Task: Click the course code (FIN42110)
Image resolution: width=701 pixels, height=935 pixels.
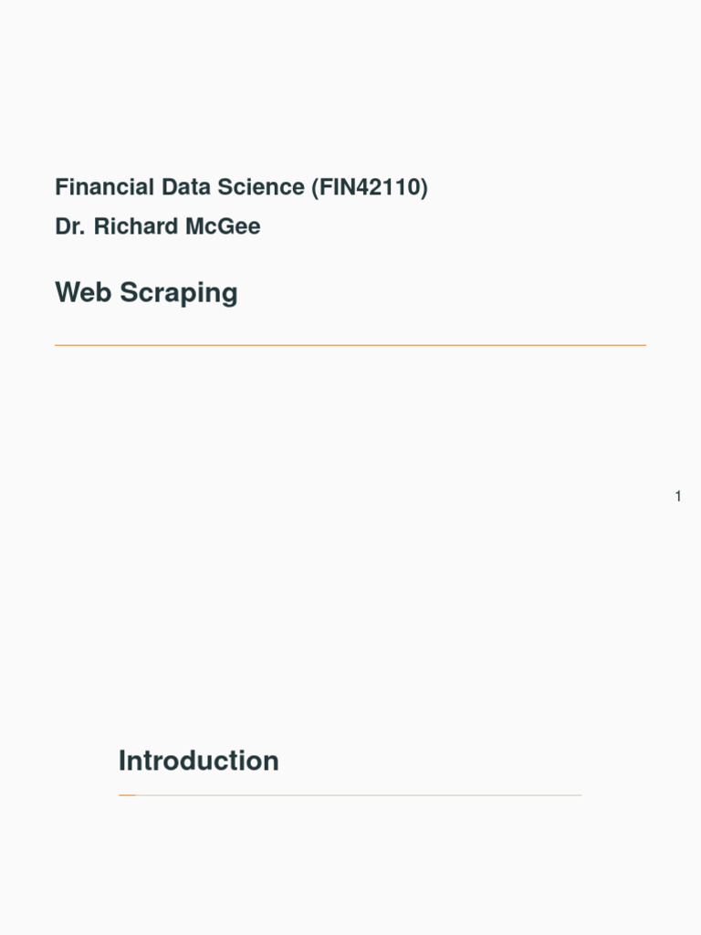Action: pos(370,187)
